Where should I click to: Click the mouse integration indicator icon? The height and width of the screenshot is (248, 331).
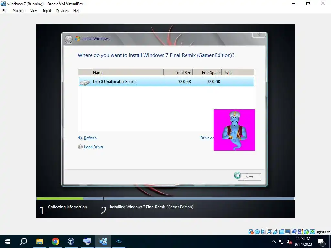tap(306, 232)
